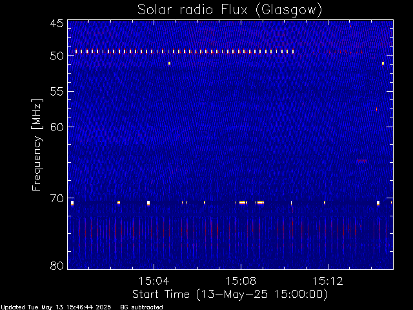Click the "Frequency [MHz]" axis label

(x=37, y=145)
